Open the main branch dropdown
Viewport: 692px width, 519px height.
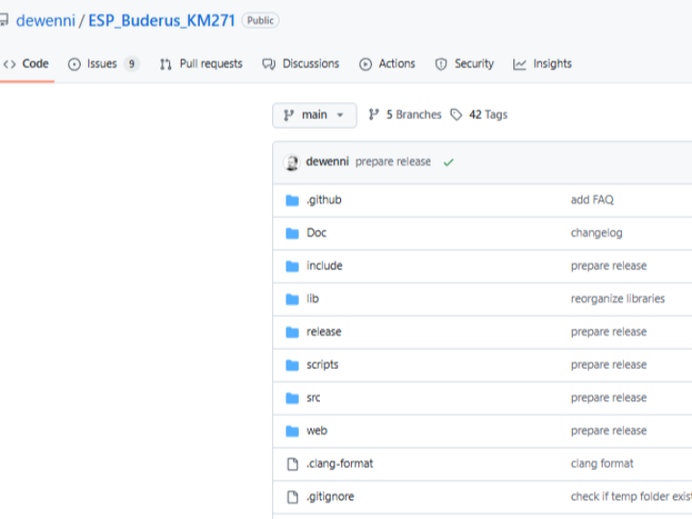[314, 115]
